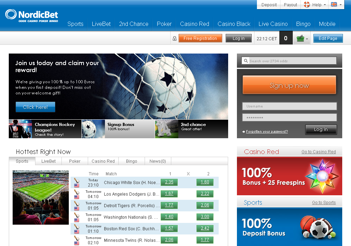This screenshot has width=351, height=246.
Task: Switch to the Casino Red tab
Action: (x=103, y=161)
